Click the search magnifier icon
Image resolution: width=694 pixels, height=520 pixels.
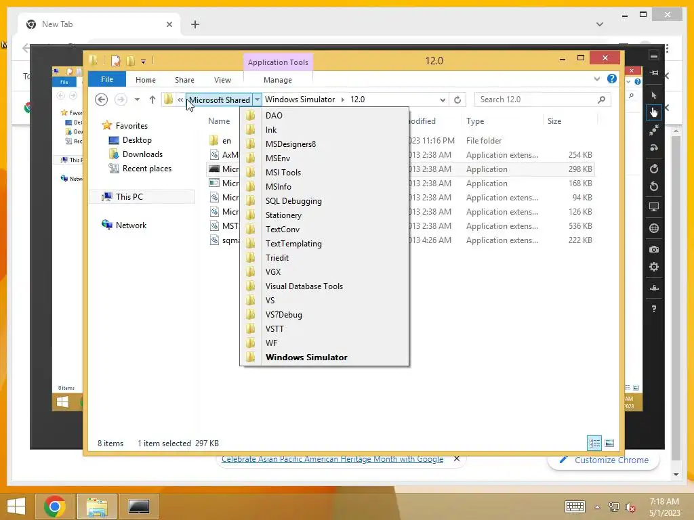coord(601,100)
